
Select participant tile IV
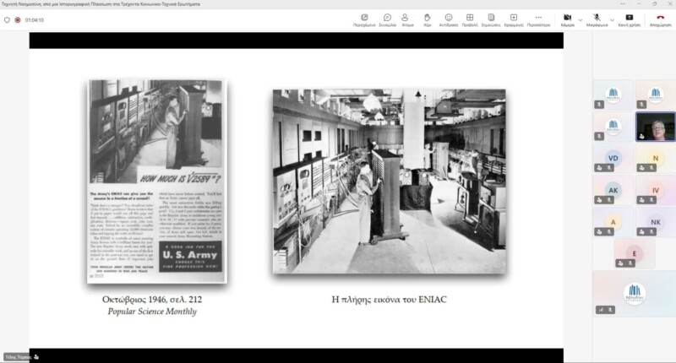coord(656,191)
